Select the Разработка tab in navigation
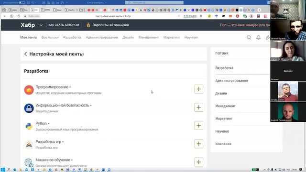This screenshot has width=306, height=172. [x=72, y=37]
